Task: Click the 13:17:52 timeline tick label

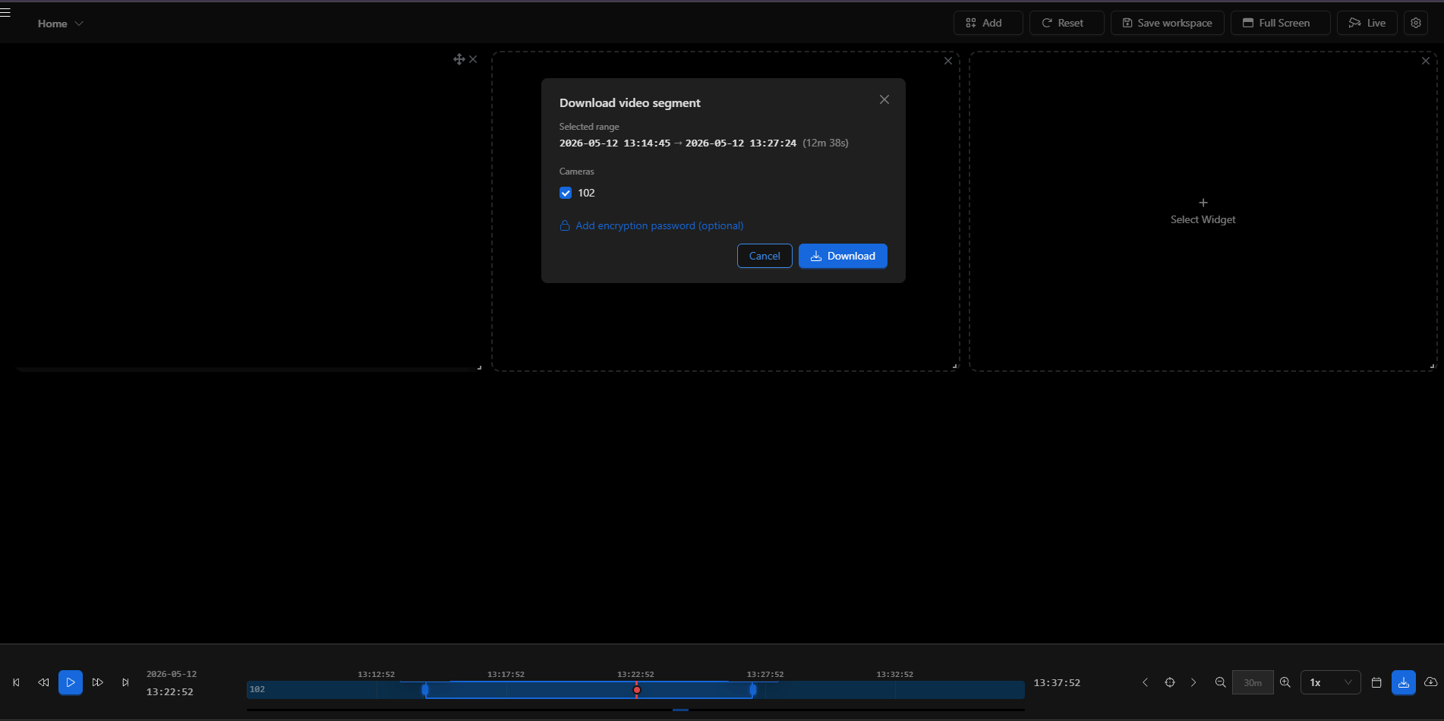Action: [506, 674]
